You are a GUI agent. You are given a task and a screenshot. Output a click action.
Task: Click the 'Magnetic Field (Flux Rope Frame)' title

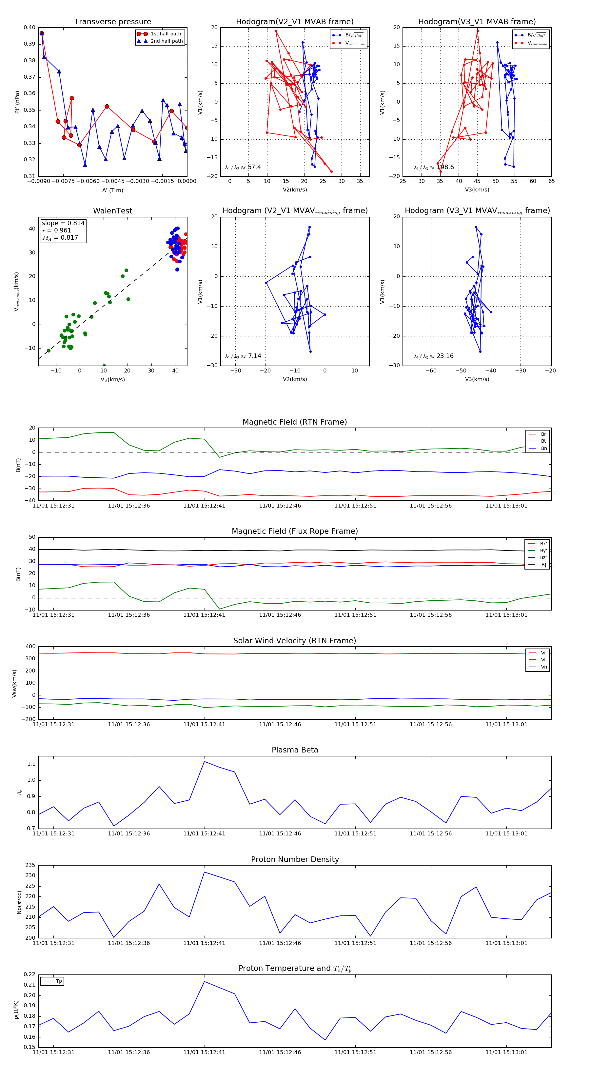[x=295, y=531]
